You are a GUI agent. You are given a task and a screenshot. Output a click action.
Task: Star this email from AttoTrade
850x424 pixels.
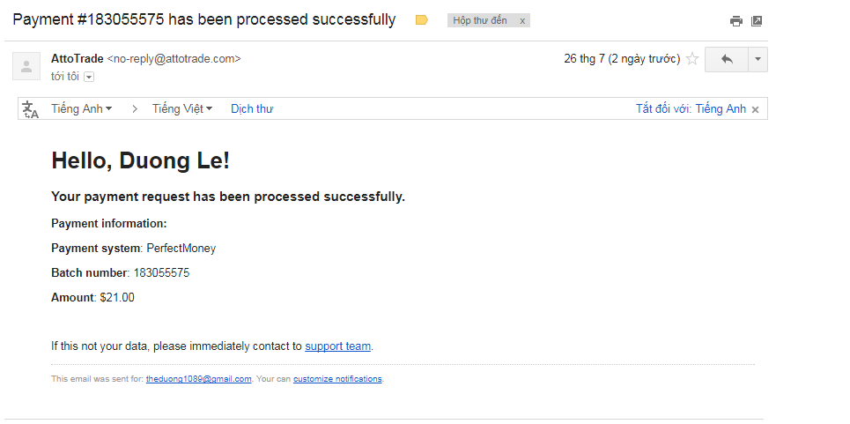point(692,59)
